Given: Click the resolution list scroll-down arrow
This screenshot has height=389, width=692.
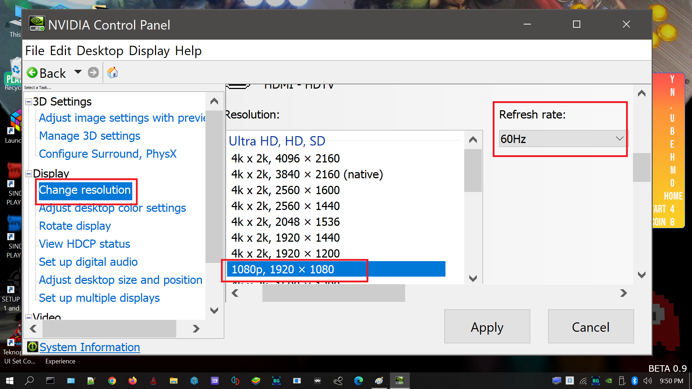Looking at the screenshot, I should [473, 278].
